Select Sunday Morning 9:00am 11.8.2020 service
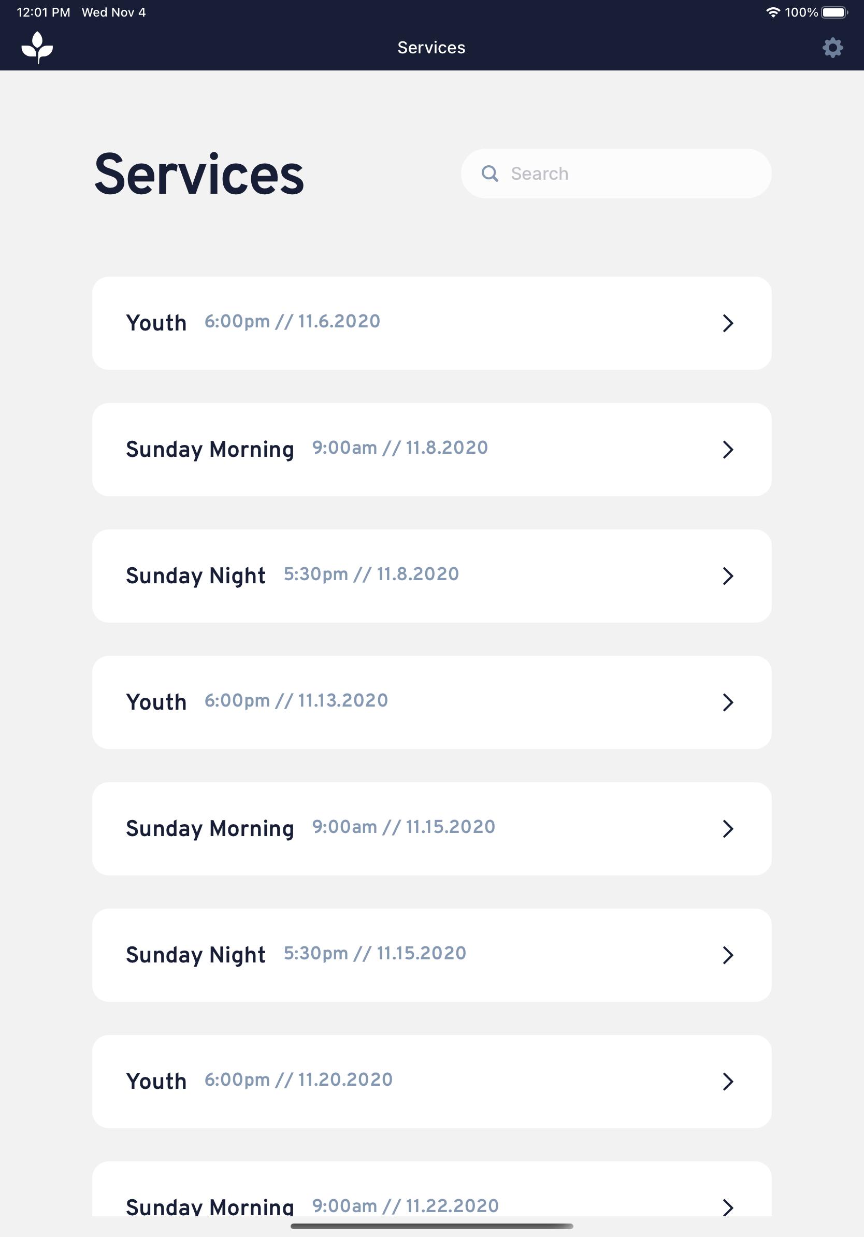Screen dimensions: 864x1237 pyautogui.click(x=431, y=449)
